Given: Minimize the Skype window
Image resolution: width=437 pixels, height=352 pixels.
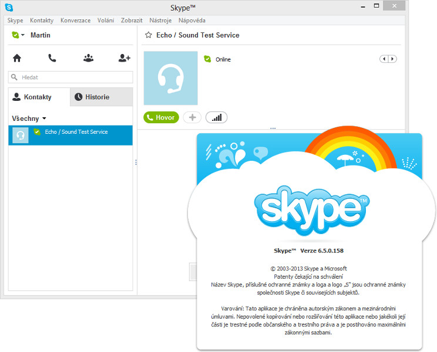Looking at the screenshot, I should 363,6.
